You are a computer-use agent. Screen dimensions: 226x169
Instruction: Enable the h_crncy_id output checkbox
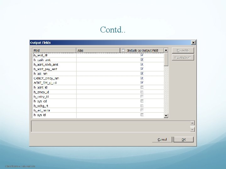[142, 92]
